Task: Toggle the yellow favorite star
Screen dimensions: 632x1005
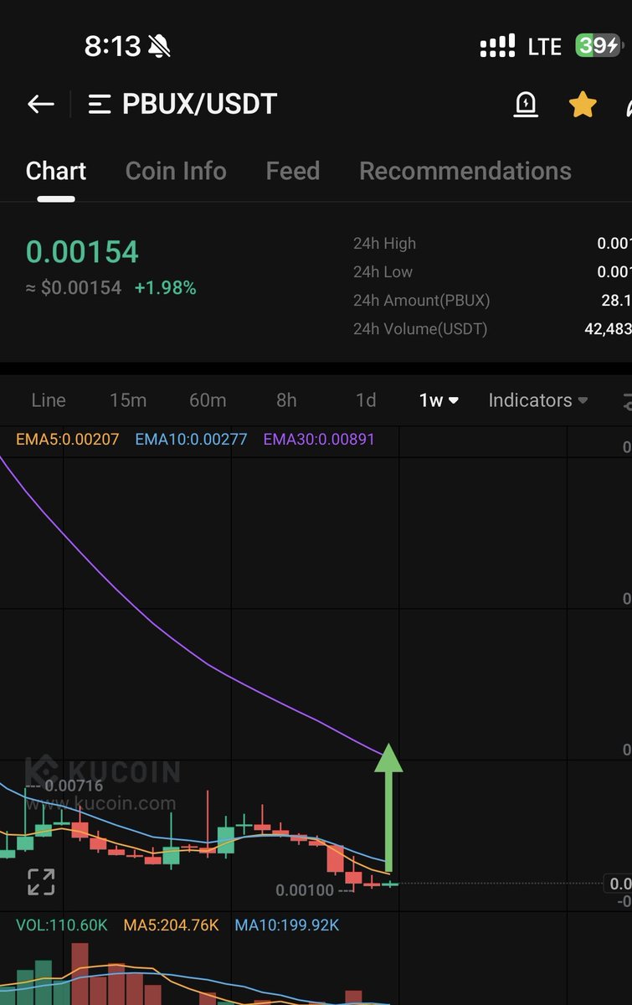Action: coord(583,104)
